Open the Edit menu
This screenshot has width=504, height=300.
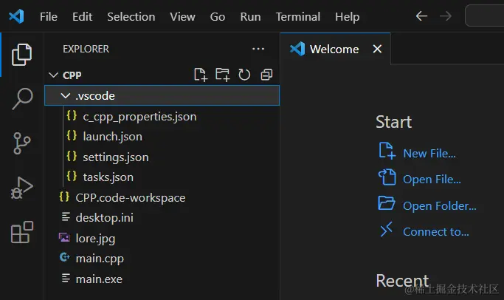point(83,16)
